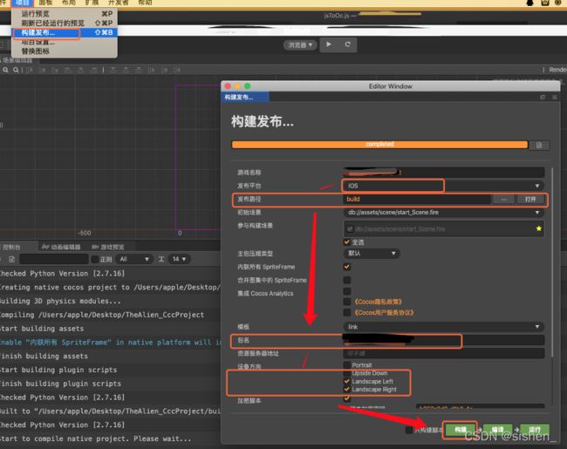Click the yellow star icon in scene list
Image resolution: width=567 pixels, height=449 pixels.
click(x=539, y=228)
